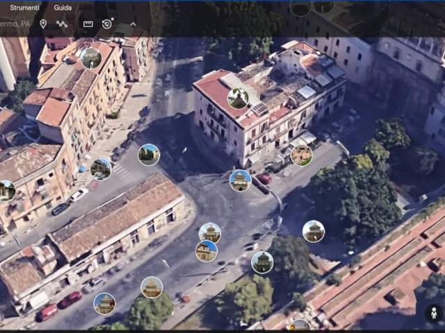Click the add placemark pin icon
The image size is (445, 333).
43,24
